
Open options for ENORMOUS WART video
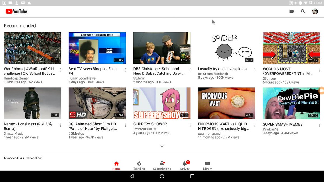255,125
